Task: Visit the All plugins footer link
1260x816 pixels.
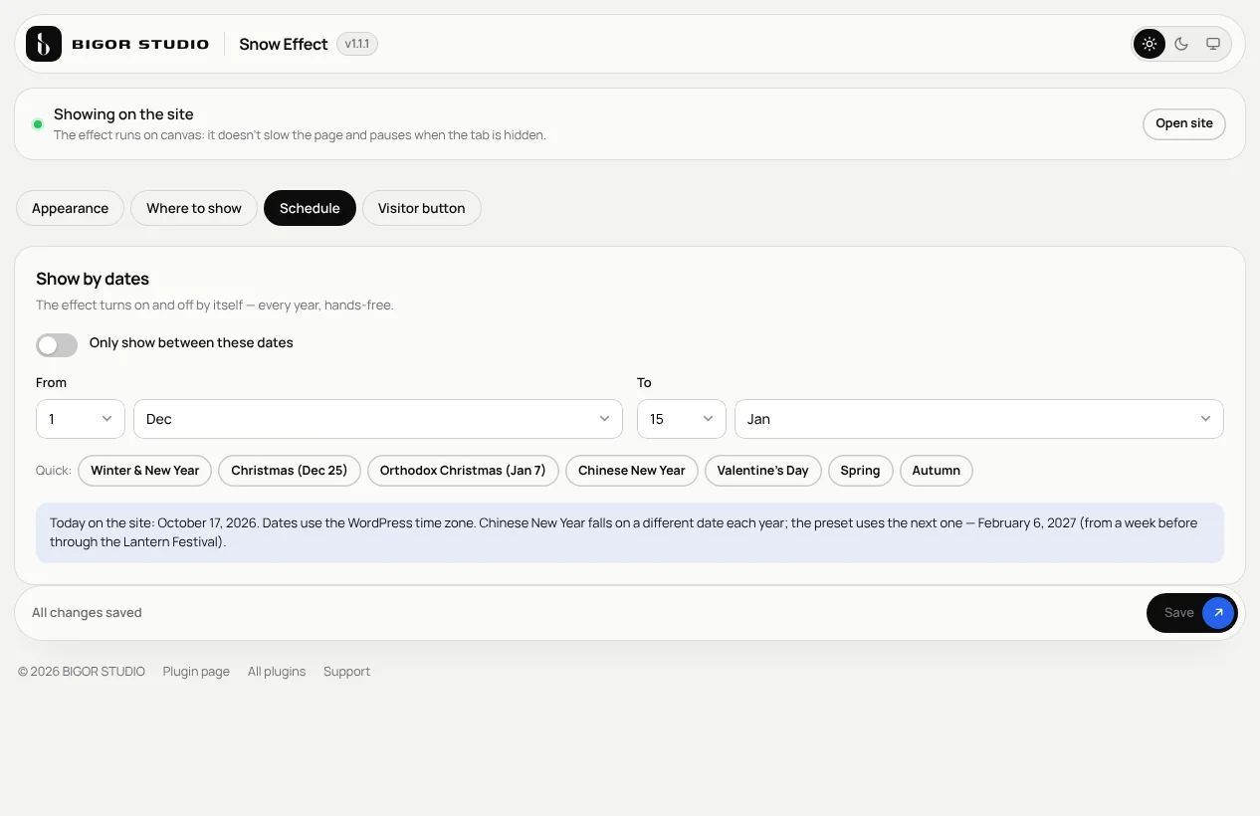Action: point(277,672)
